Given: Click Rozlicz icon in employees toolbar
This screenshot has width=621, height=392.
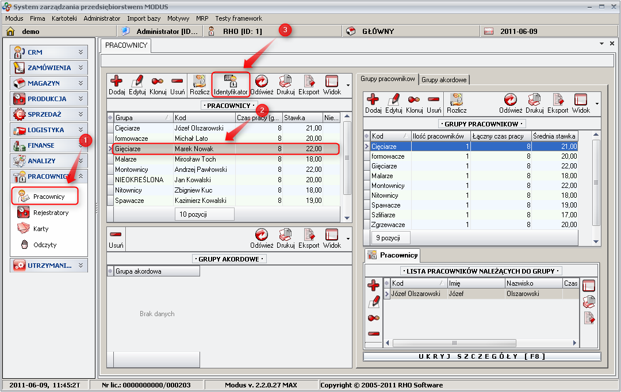Looking at the screenshot, I should click(x=200, y=84).
